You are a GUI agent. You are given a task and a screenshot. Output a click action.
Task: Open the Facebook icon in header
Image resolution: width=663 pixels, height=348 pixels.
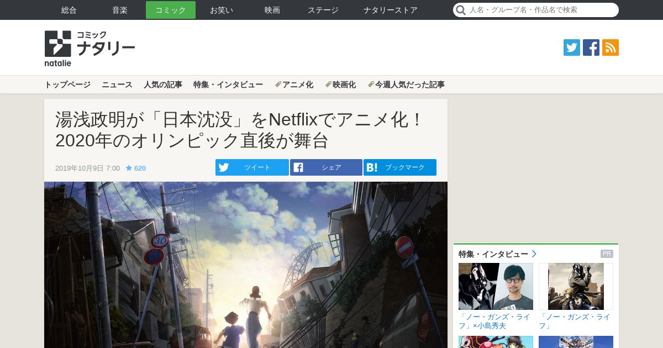[591, 48]
